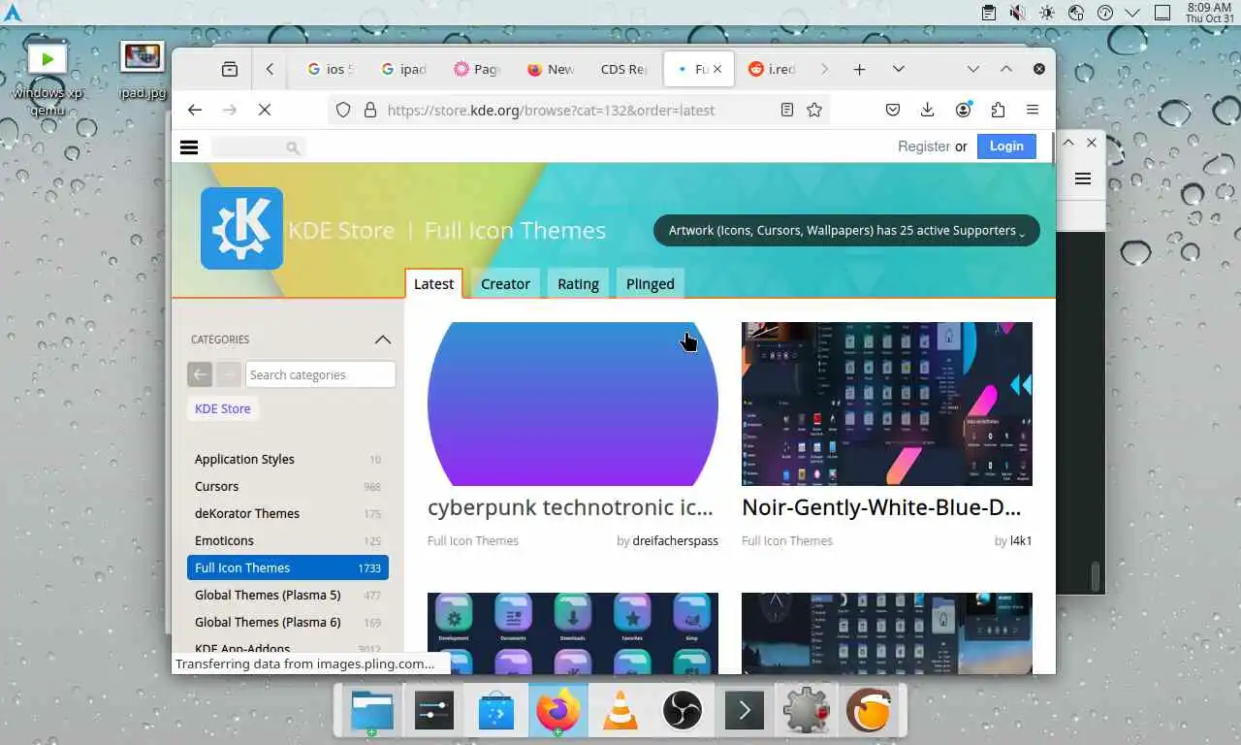Open Global Themes (Plasma 6) category
1241x745 pixels.
[x=288, y=622]
